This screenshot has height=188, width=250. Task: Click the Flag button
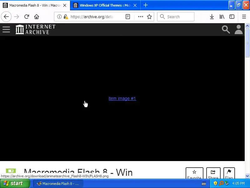pos(229,173)
